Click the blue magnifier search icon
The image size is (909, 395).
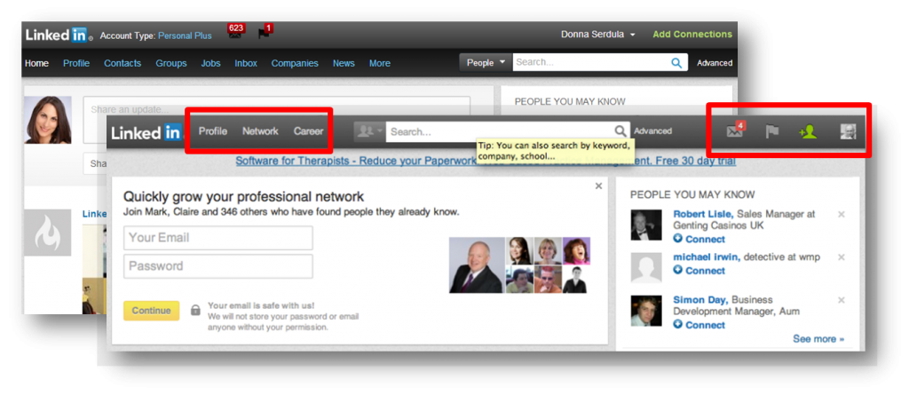click(676, 63)
